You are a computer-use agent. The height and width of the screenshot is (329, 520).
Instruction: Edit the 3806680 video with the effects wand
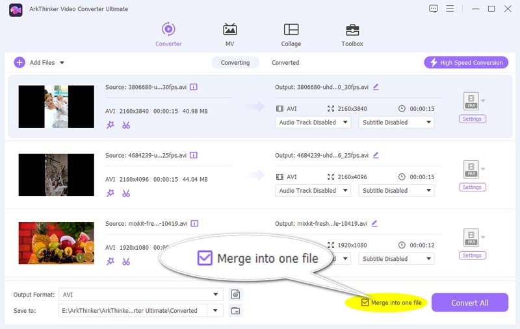click(110, 125)
